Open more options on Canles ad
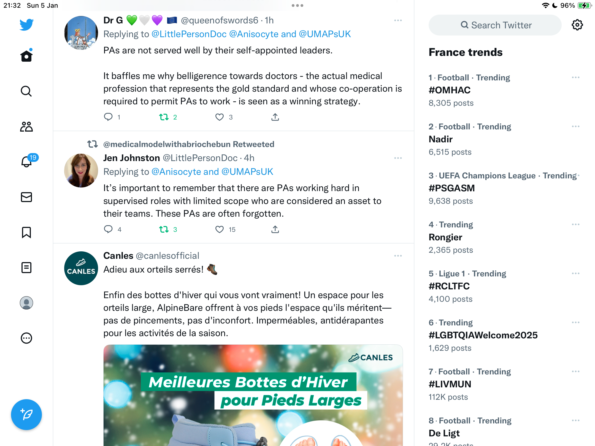This screenshot has width=595, height=446. point(398,256)
